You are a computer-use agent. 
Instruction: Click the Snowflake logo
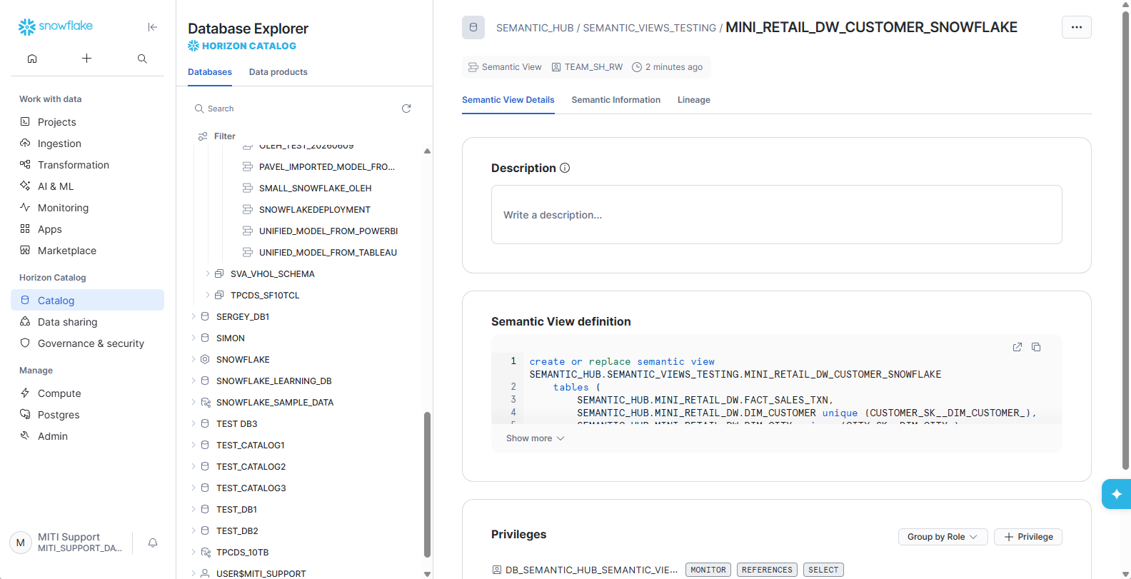click(56, 26)
